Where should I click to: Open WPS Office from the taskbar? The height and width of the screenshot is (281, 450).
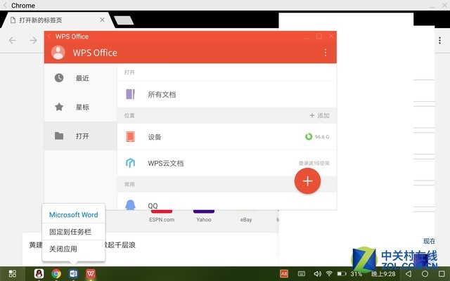pyautogui.click(x=91, y=273)
